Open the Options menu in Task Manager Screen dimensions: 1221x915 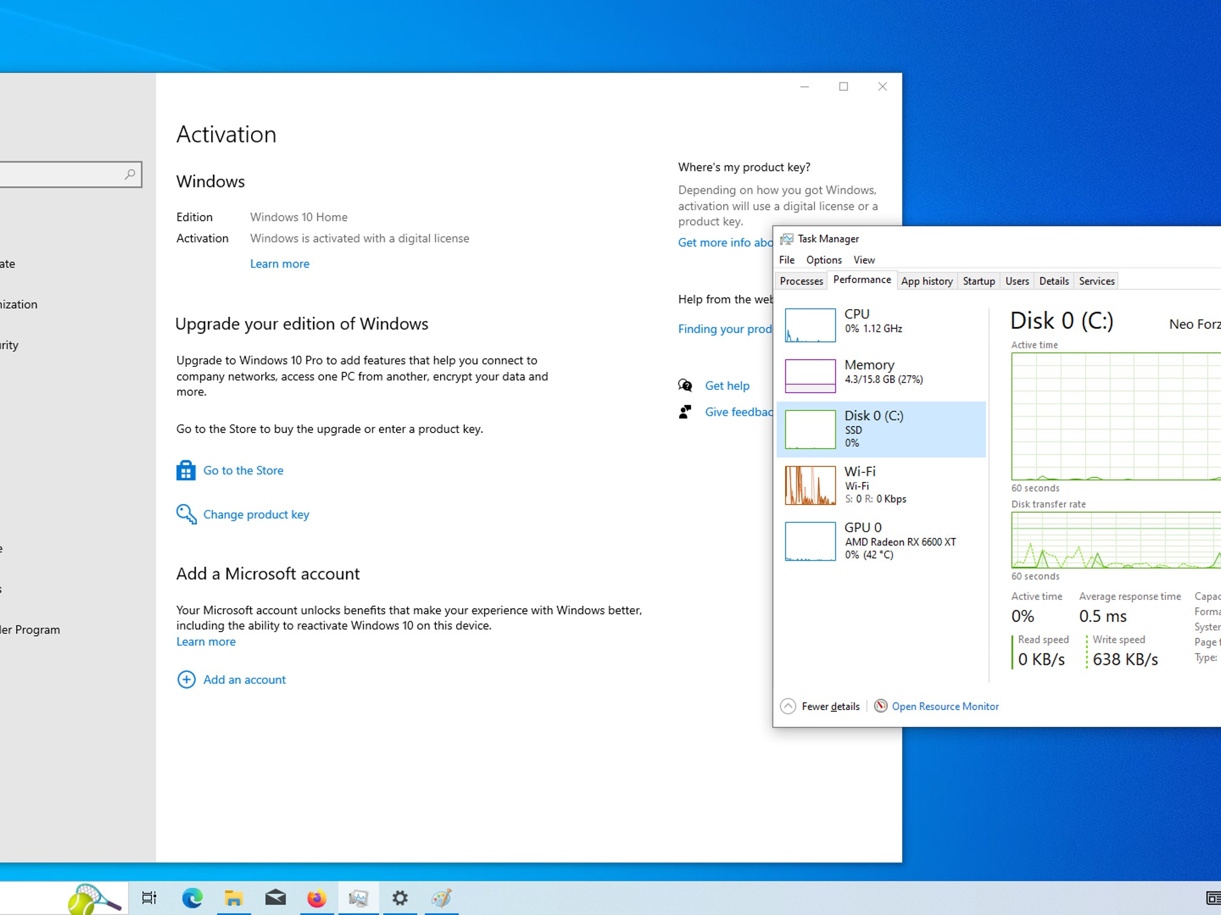tap(824, 260)
